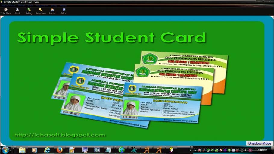Viewport: 274px width, 154px height.
Task: Open the Windows Start orb
Action: (5, 150)
